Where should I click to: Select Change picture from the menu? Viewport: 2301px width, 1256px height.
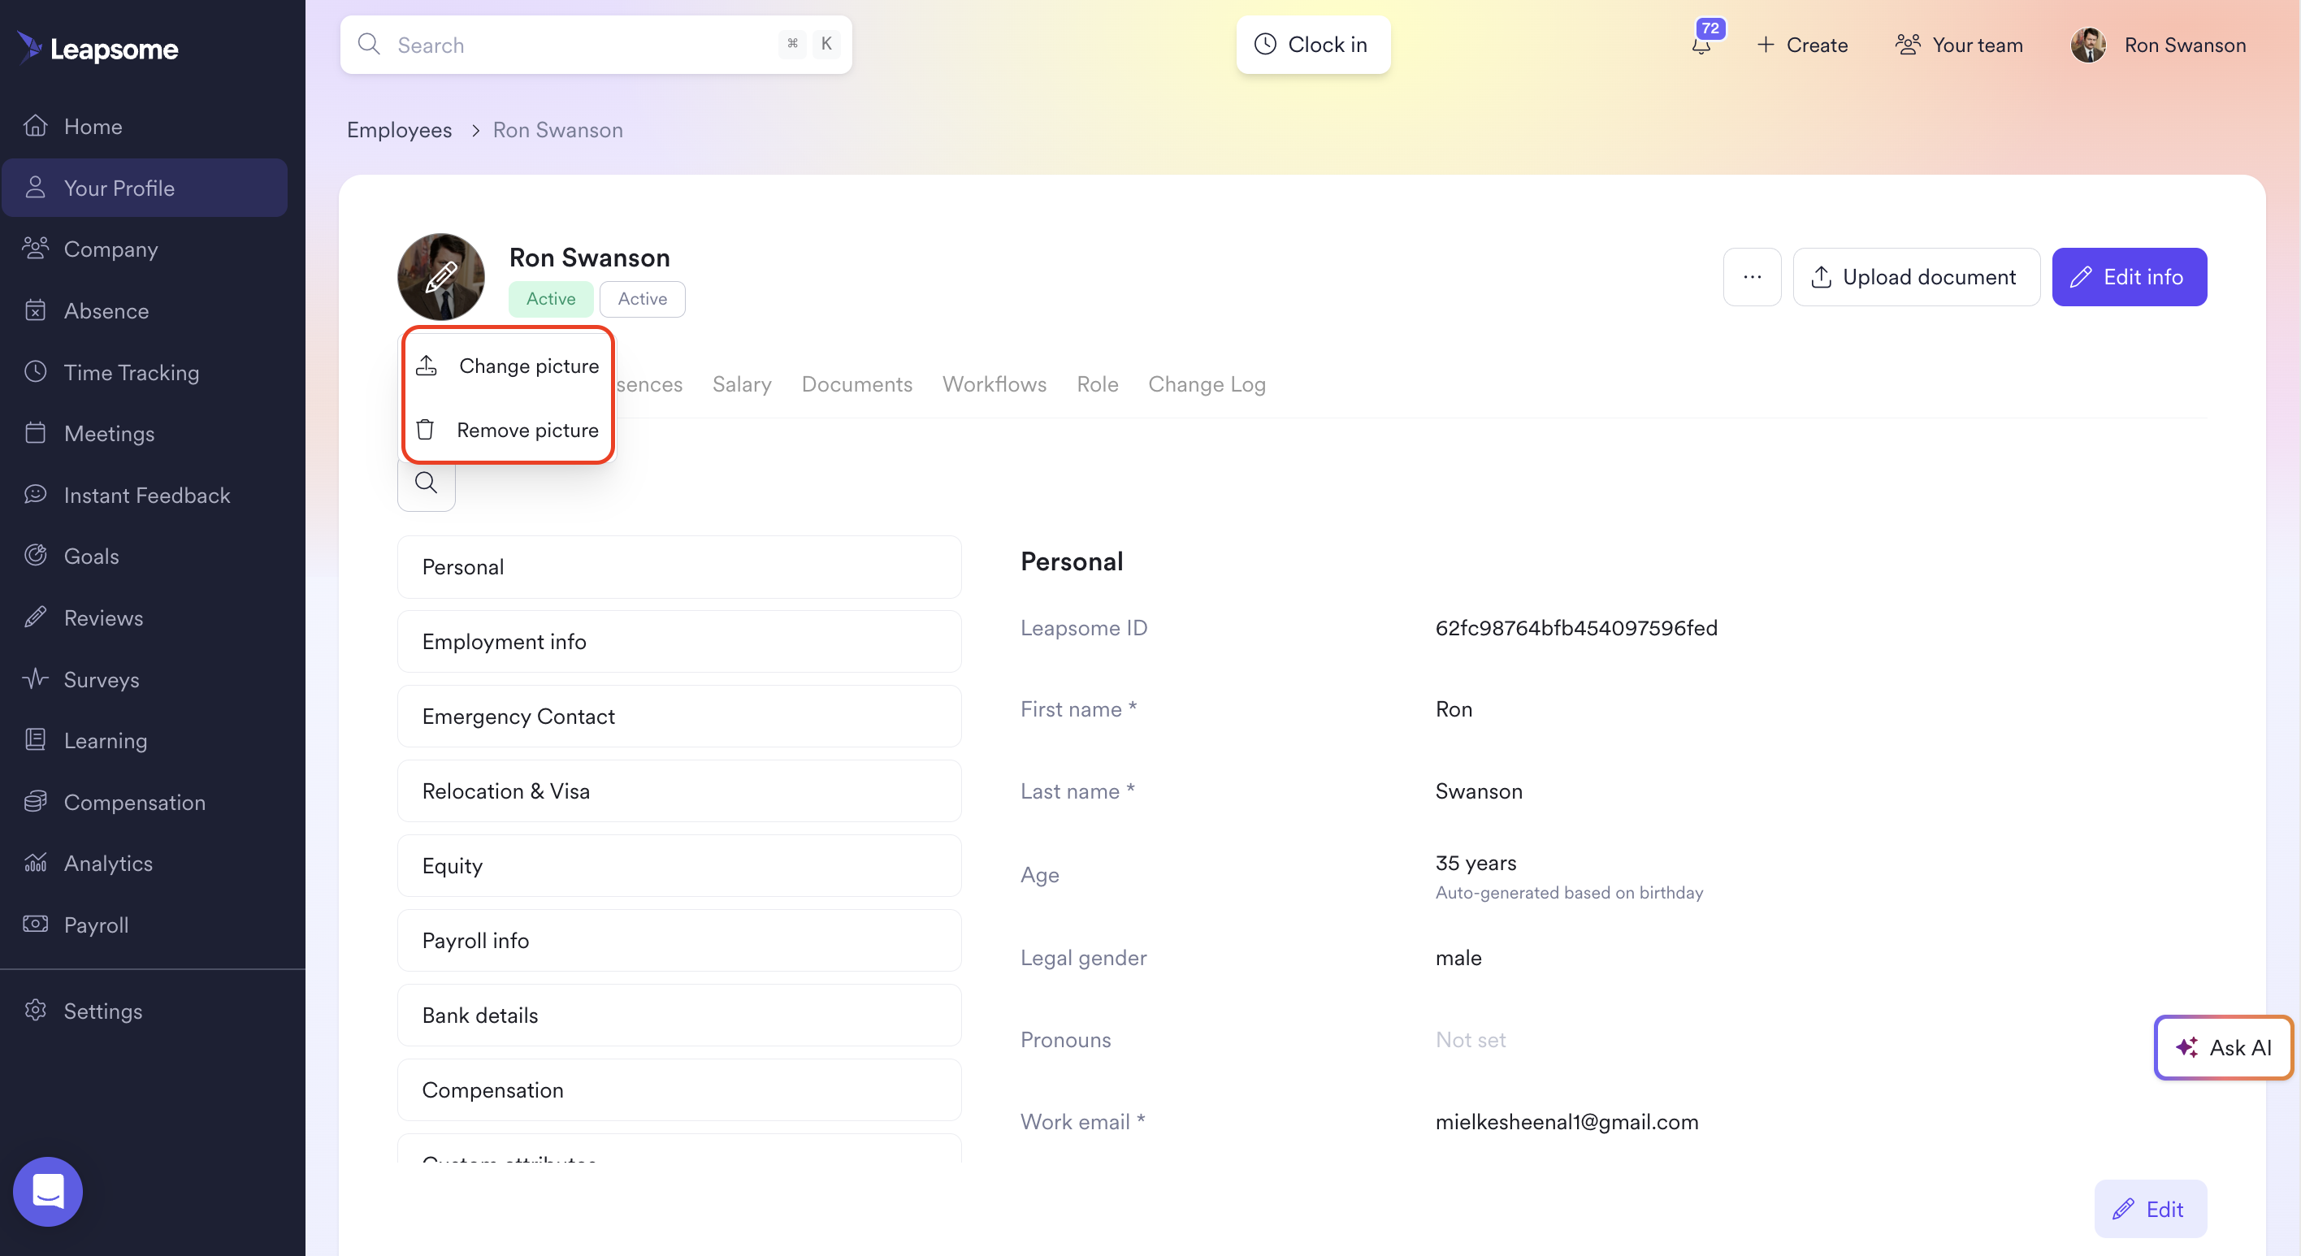[509, 366]
